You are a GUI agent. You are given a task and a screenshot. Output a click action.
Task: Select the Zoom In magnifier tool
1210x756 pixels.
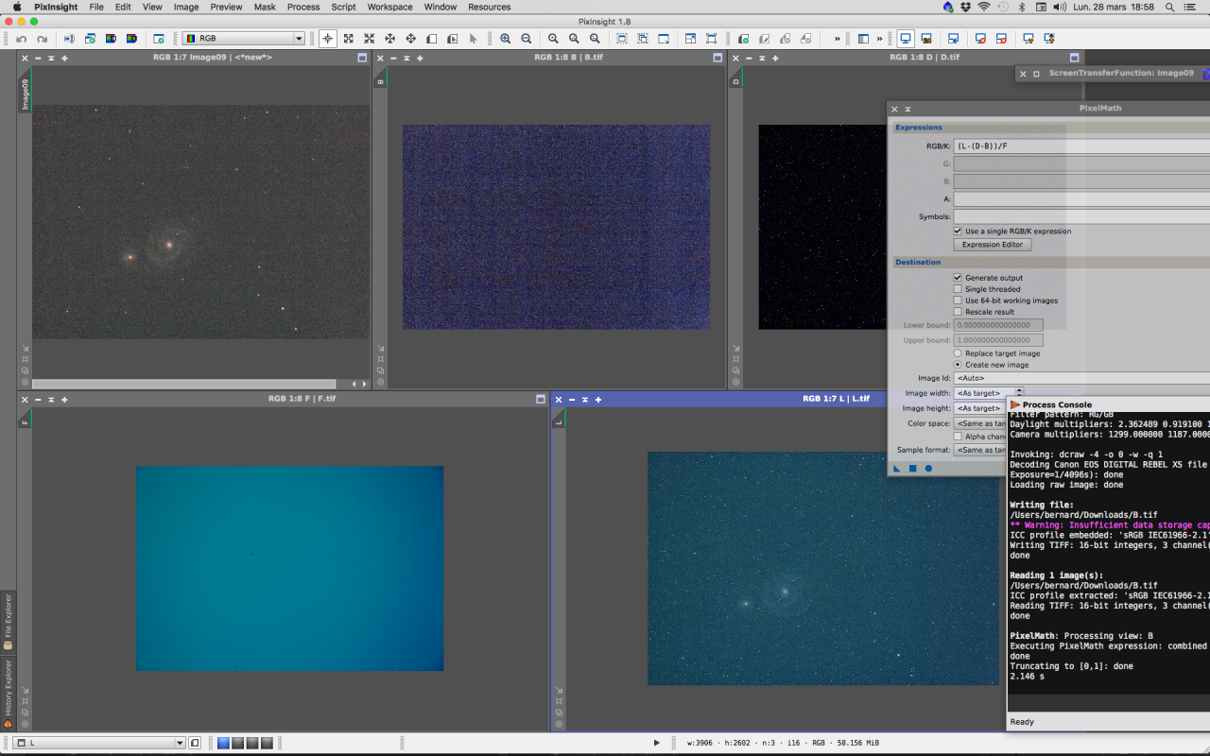(x=506, y=39)
